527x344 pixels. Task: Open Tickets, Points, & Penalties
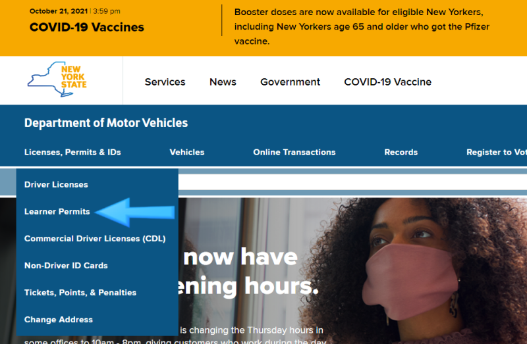[80, 292]
